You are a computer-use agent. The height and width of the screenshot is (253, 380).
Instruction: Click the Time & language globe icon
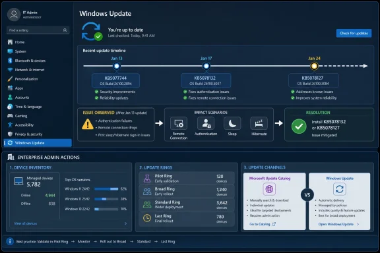click(x=10, y=107)
